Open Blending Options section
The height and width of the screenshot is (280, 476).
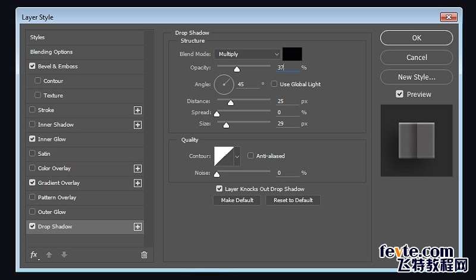click(85, 52)
